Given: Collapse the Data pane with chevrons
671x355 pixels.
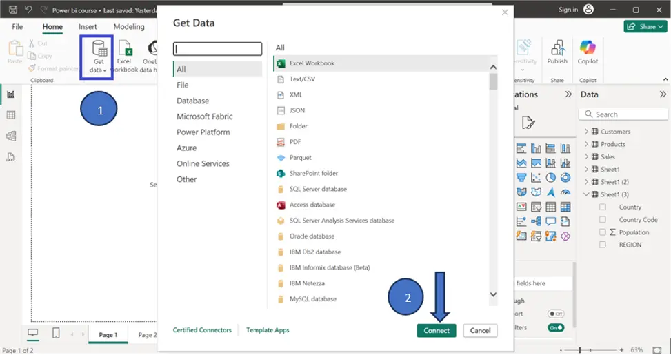Looking at the screenshot, I should (x=663, y=94).
